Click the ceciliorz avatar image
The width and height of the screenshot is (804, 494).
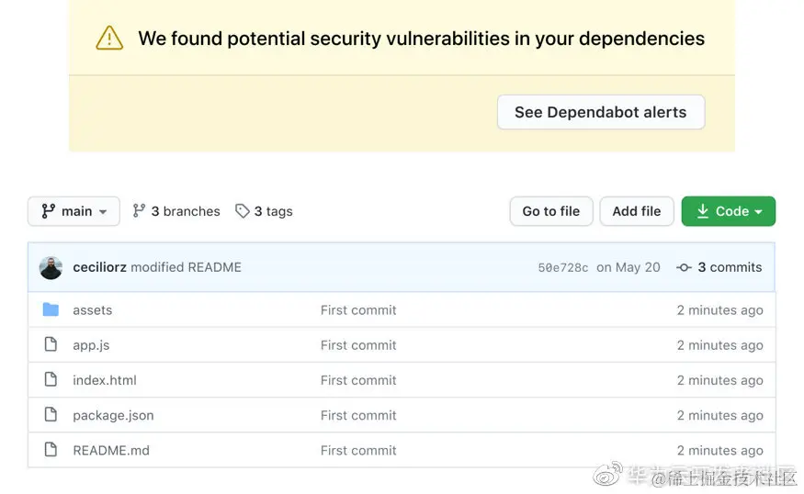point(51,267)
